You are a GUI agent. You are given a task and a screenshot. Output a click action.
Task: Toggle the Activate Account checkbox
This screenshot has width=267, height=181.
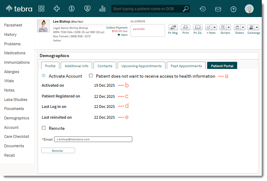[44, 76]
